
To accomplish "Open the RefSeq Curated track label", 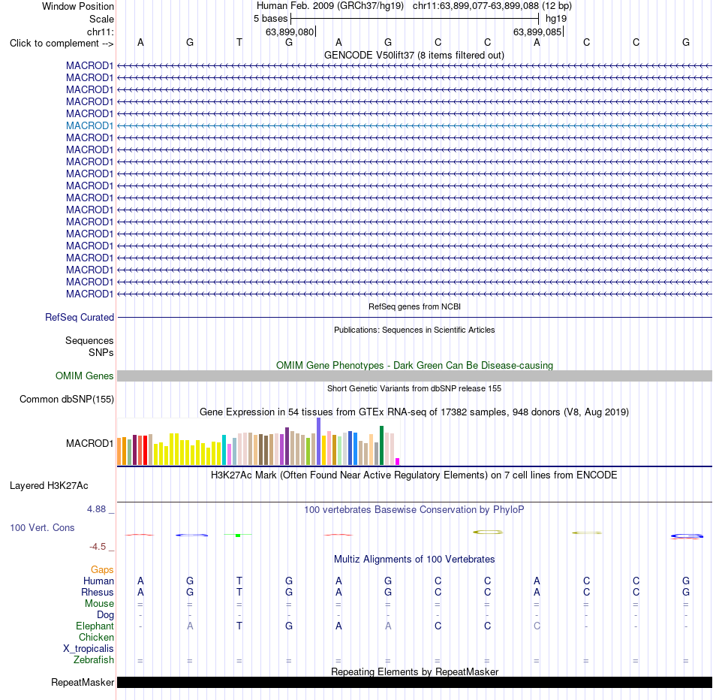I will pos(80,317).
